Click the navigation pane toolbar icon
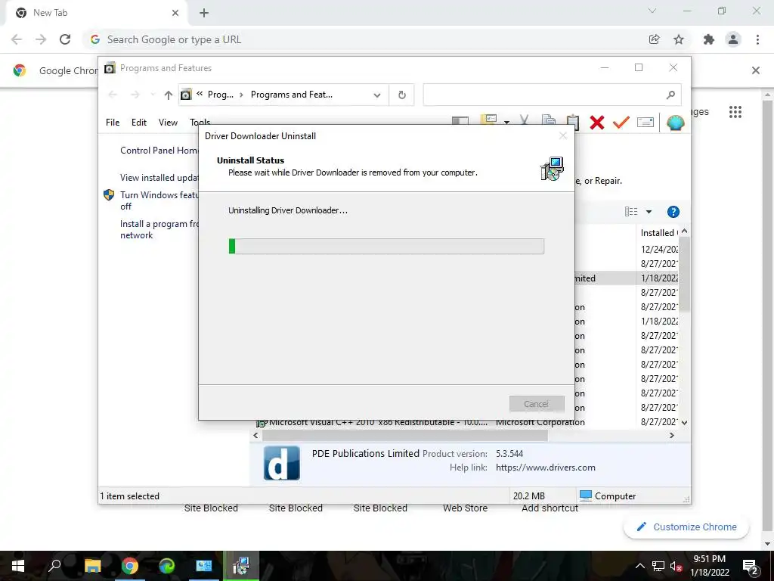 tap(460, 122)
